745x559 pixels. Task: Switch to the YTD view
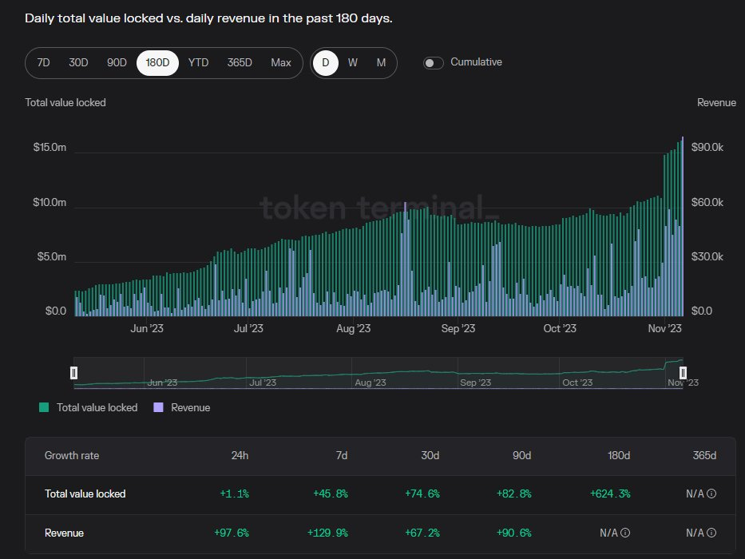click(x=198, y=62)
